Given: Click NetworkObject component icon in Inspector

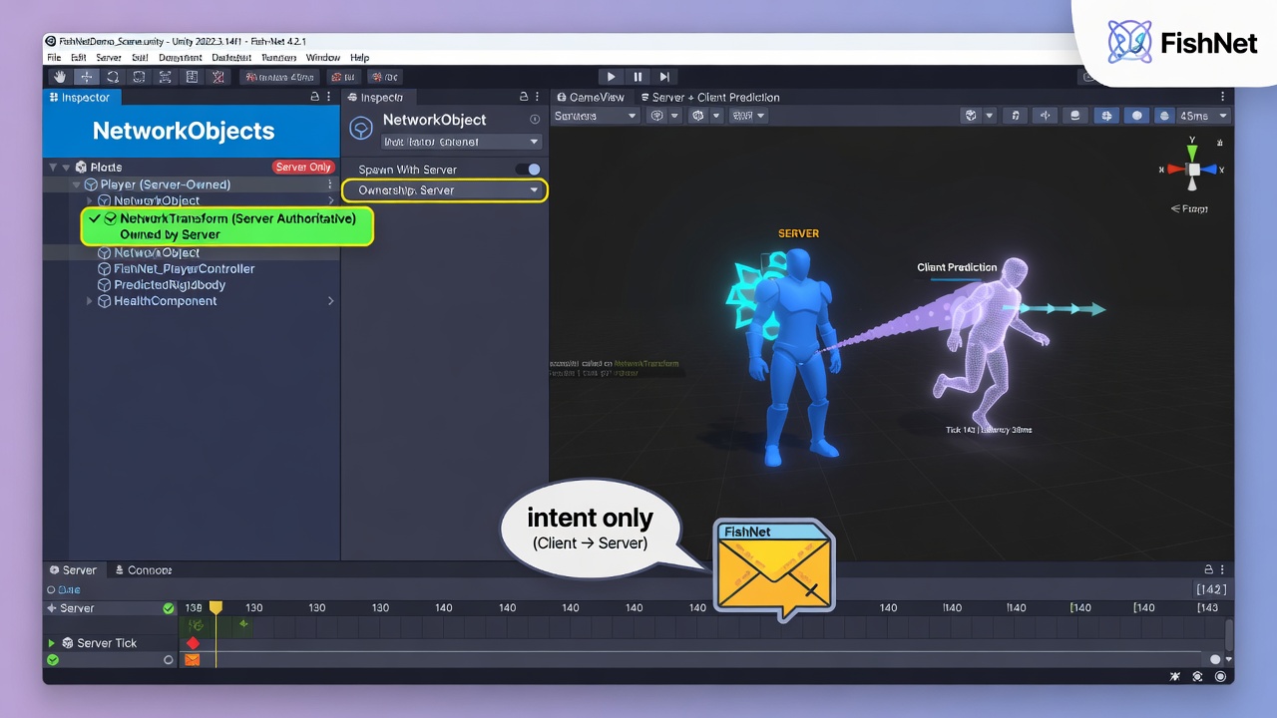Looking at the screenshot, I should (360, 130).
